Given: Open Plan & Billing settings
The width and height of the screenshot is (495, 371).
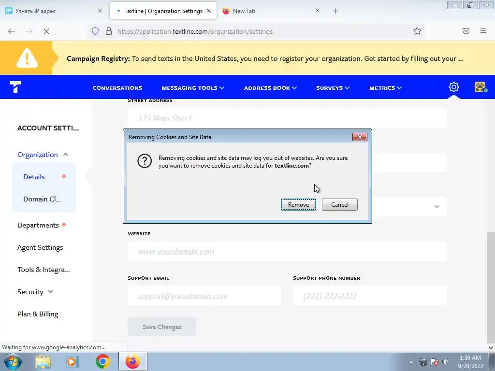Looking at the screenshot, I should [38, 314].
